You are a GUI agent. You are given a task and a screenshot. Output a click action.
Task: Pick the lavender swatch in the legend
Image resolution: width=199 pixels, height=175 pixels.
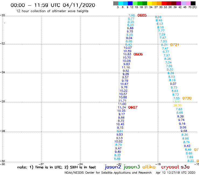click(183, 3)
